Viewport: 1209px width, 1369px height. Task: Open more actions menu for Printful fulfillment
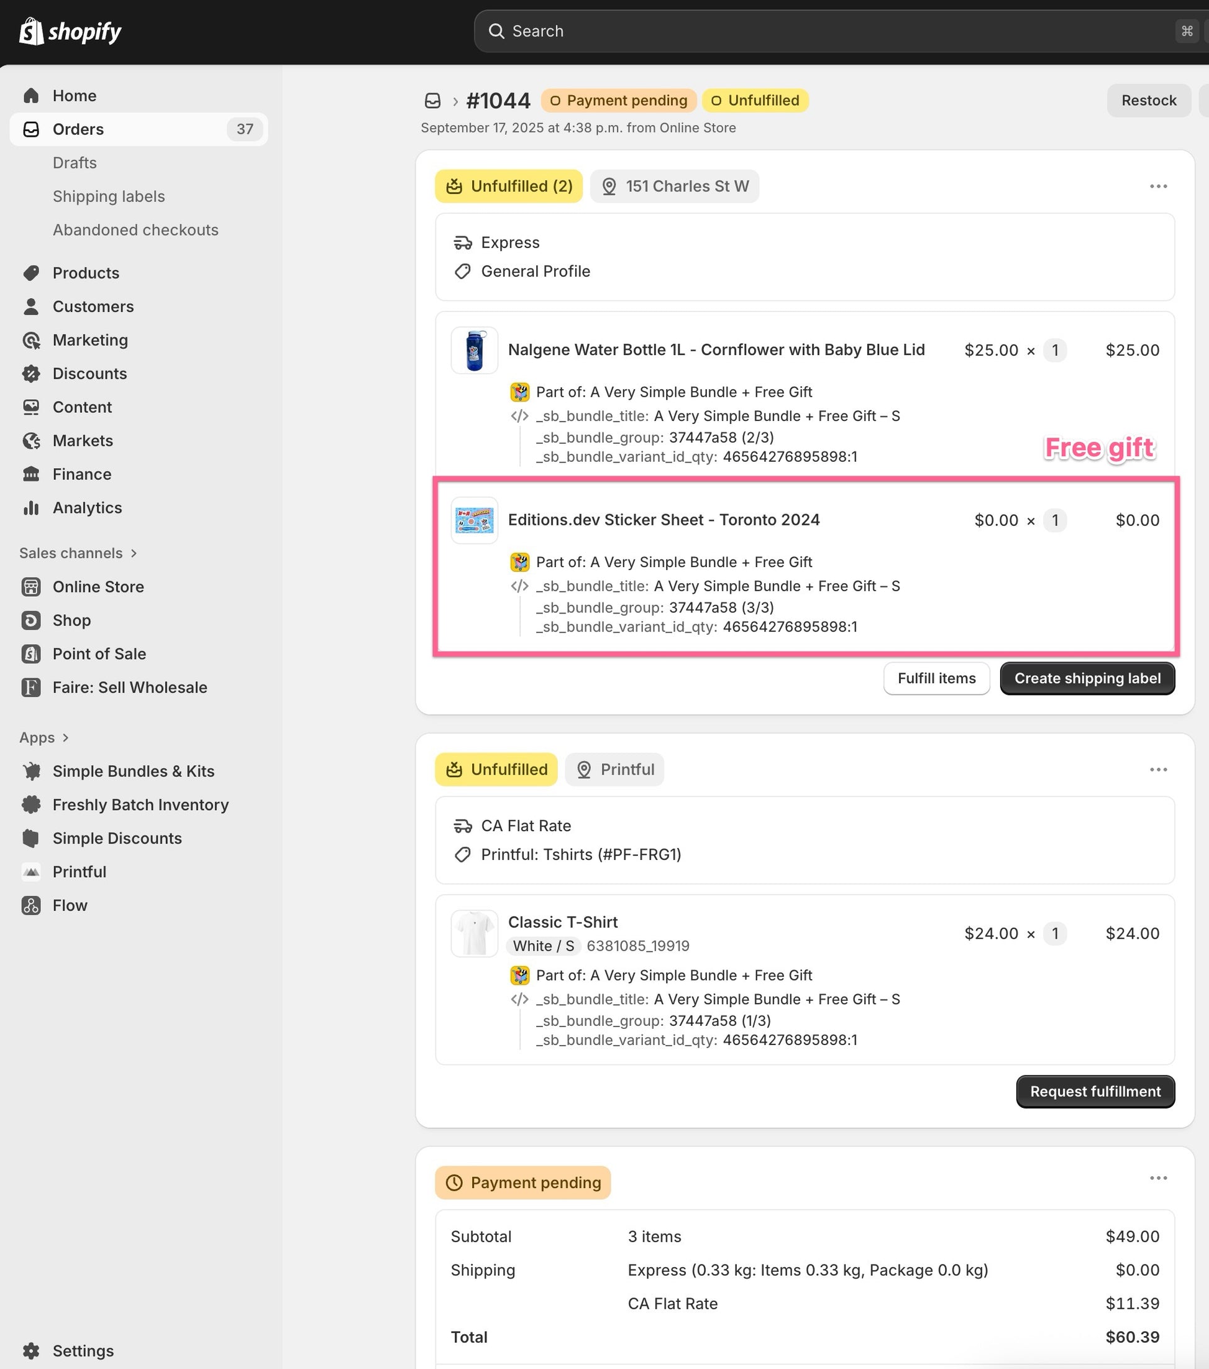click(x=1158, y=770)
